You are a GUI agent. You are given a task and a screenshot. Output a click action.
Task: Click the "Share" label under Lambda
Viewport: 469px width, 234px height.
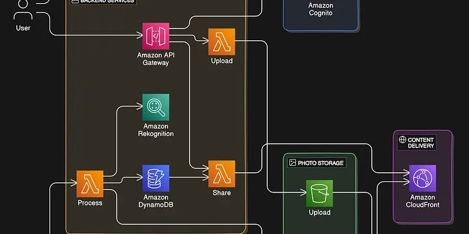tap(221, 193)
